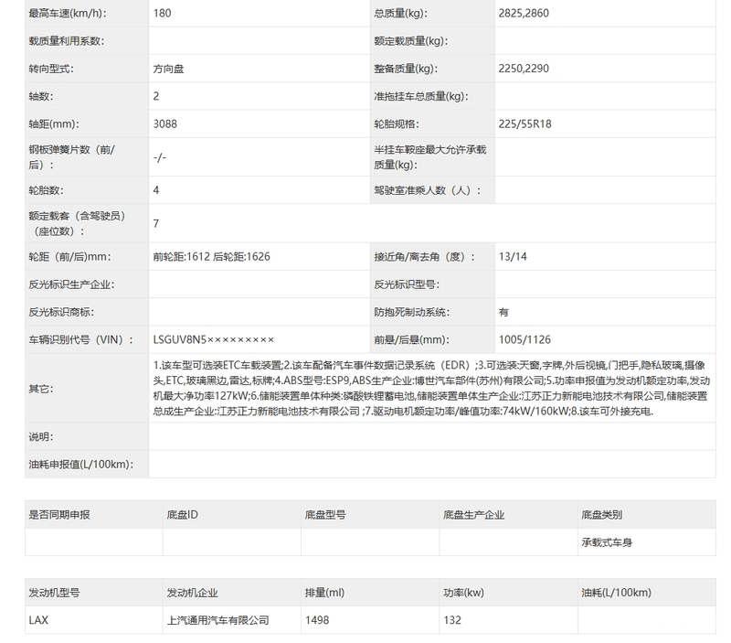The height and width of the screenshot is (643, 731).
Task: Click the 其它 row label
Action: tap(41, 388)
